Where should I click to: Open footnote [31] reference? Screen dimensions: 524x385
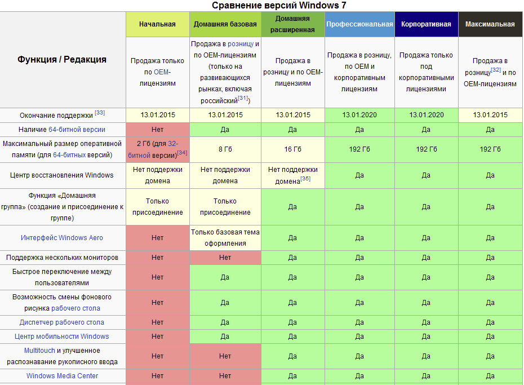(x=243, y=98)
